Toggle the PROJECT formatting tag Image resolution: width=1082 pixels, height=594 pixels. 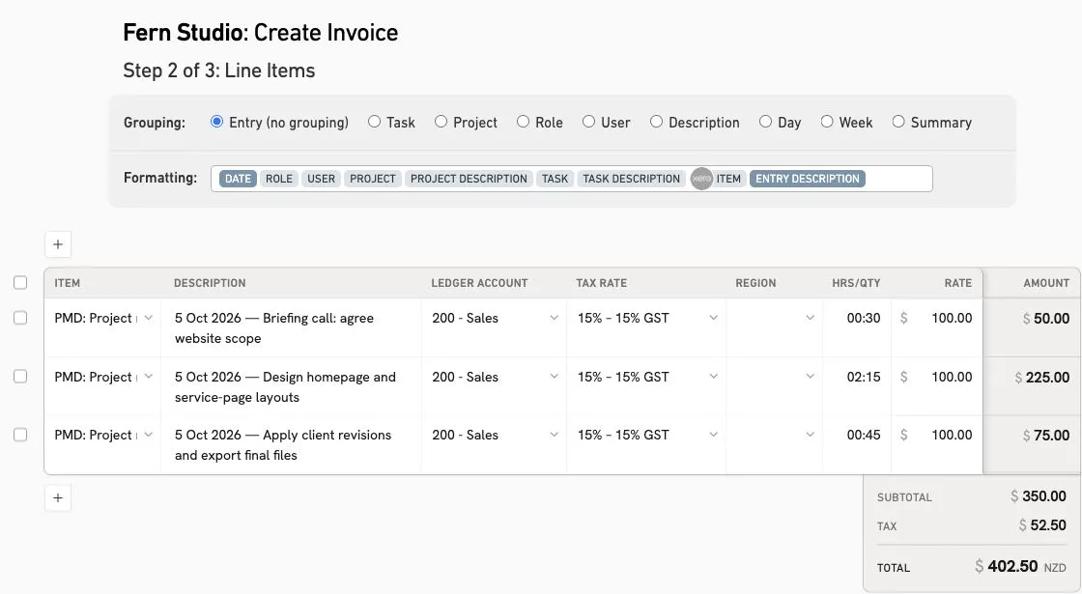(x=373, y=179)
